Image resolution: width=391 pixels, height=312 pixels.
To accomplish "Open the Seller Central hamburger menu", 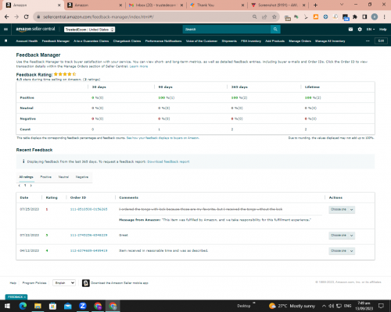I will (5, 29).
